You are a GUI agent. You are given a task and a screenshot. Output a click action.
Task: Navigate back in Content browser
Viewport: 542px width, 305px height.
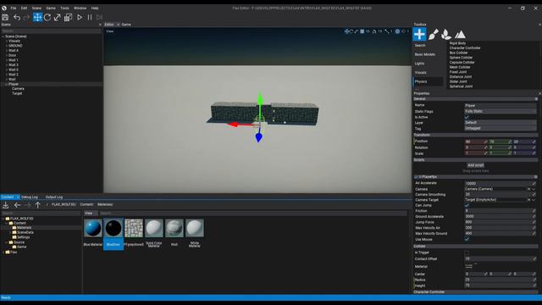pos(17,205)
